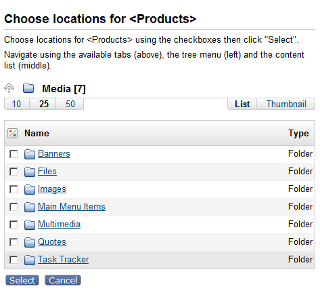Click the Banners folder icon

pos(30,154)
